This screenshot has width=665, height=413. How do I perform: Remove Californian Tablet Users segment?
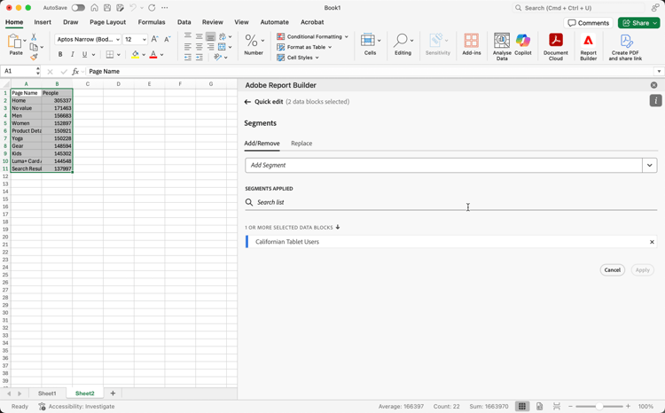coord(652,242)
